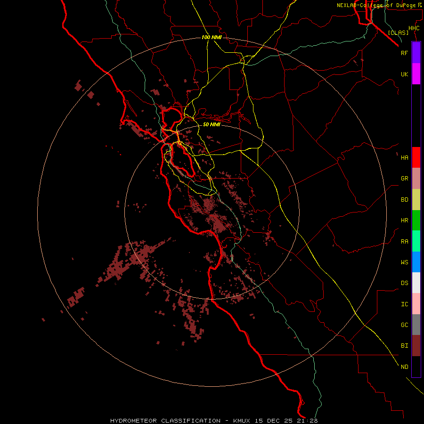Click the purple RF legend swatch

416,53
